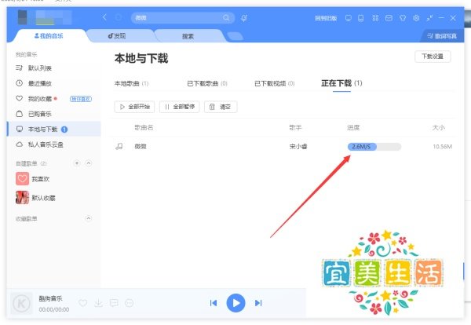Favorite current track with heart icon
This screenshot has width=471, height=325.
click(83, 303)
